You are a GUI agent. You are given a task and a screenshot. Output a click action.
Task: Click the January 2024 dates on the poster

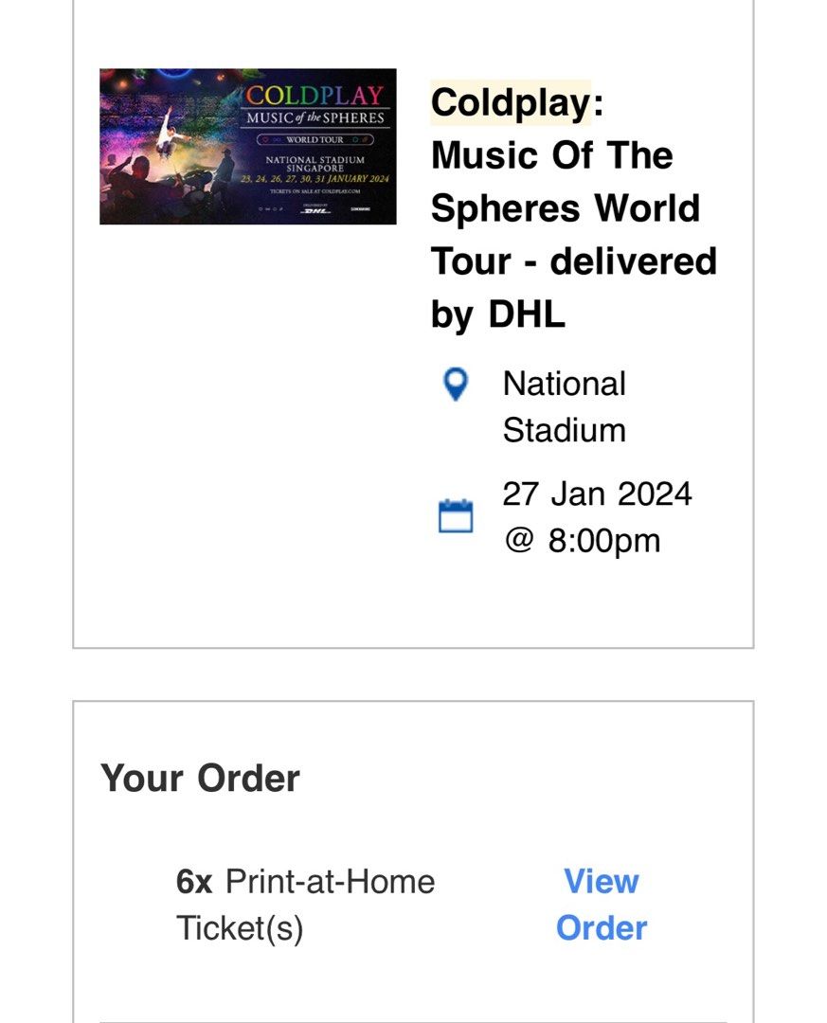coord(314,179)
